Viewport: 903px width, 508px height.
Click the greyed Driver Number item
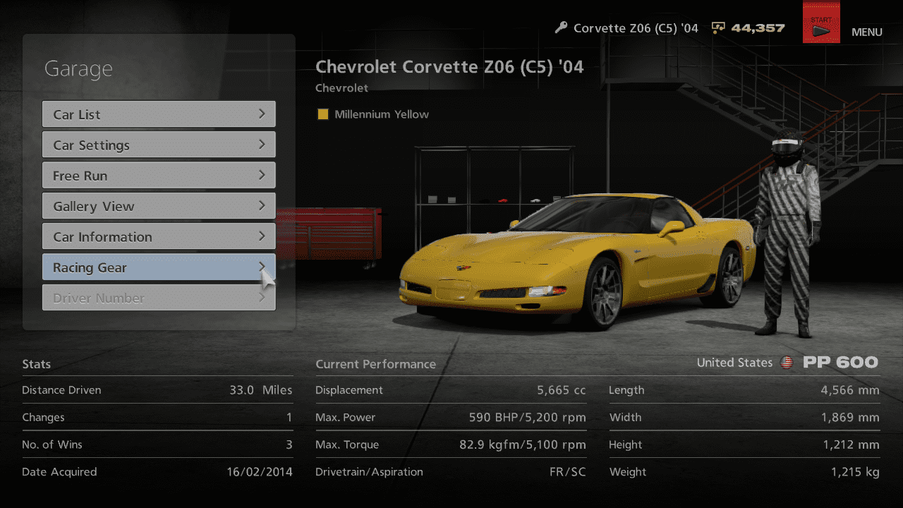pyautogui.click(x=159, y=298)
